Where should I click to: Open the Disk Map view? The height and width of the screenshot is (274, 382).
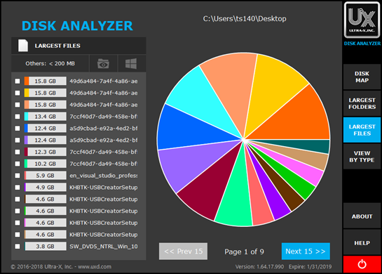[362, 77]
